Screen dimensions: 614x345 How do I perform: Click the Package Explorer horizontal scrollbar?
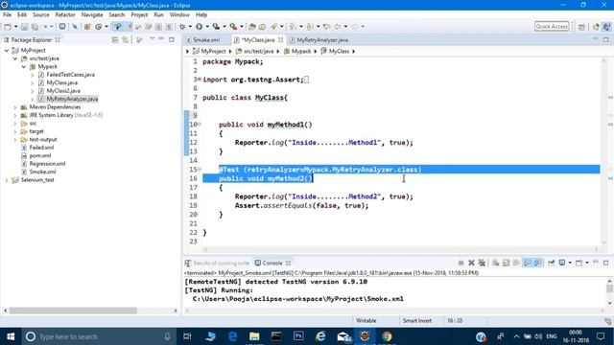tap(73, 310)
